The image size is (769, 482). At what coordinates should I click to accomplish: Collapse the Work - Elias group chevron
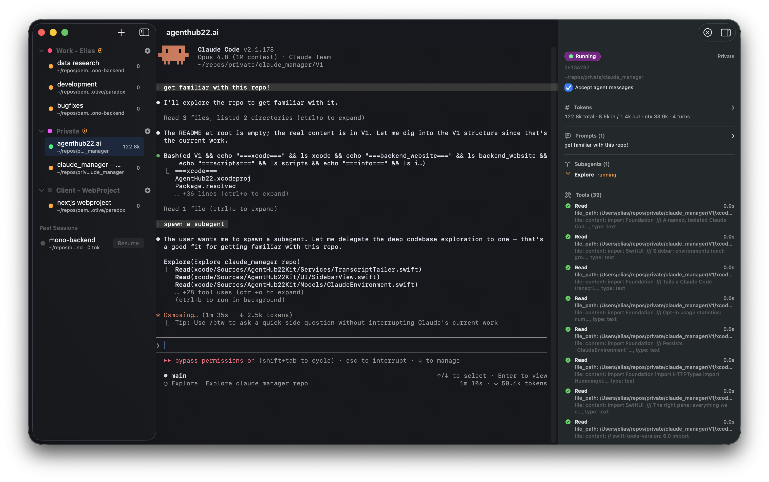pyautogui.click(x=41, y=51)
